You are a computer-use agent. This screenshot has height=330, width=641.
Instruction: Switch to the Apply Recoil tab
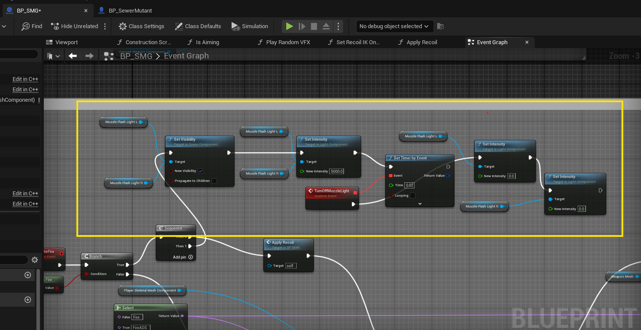[x=422, y=42]
